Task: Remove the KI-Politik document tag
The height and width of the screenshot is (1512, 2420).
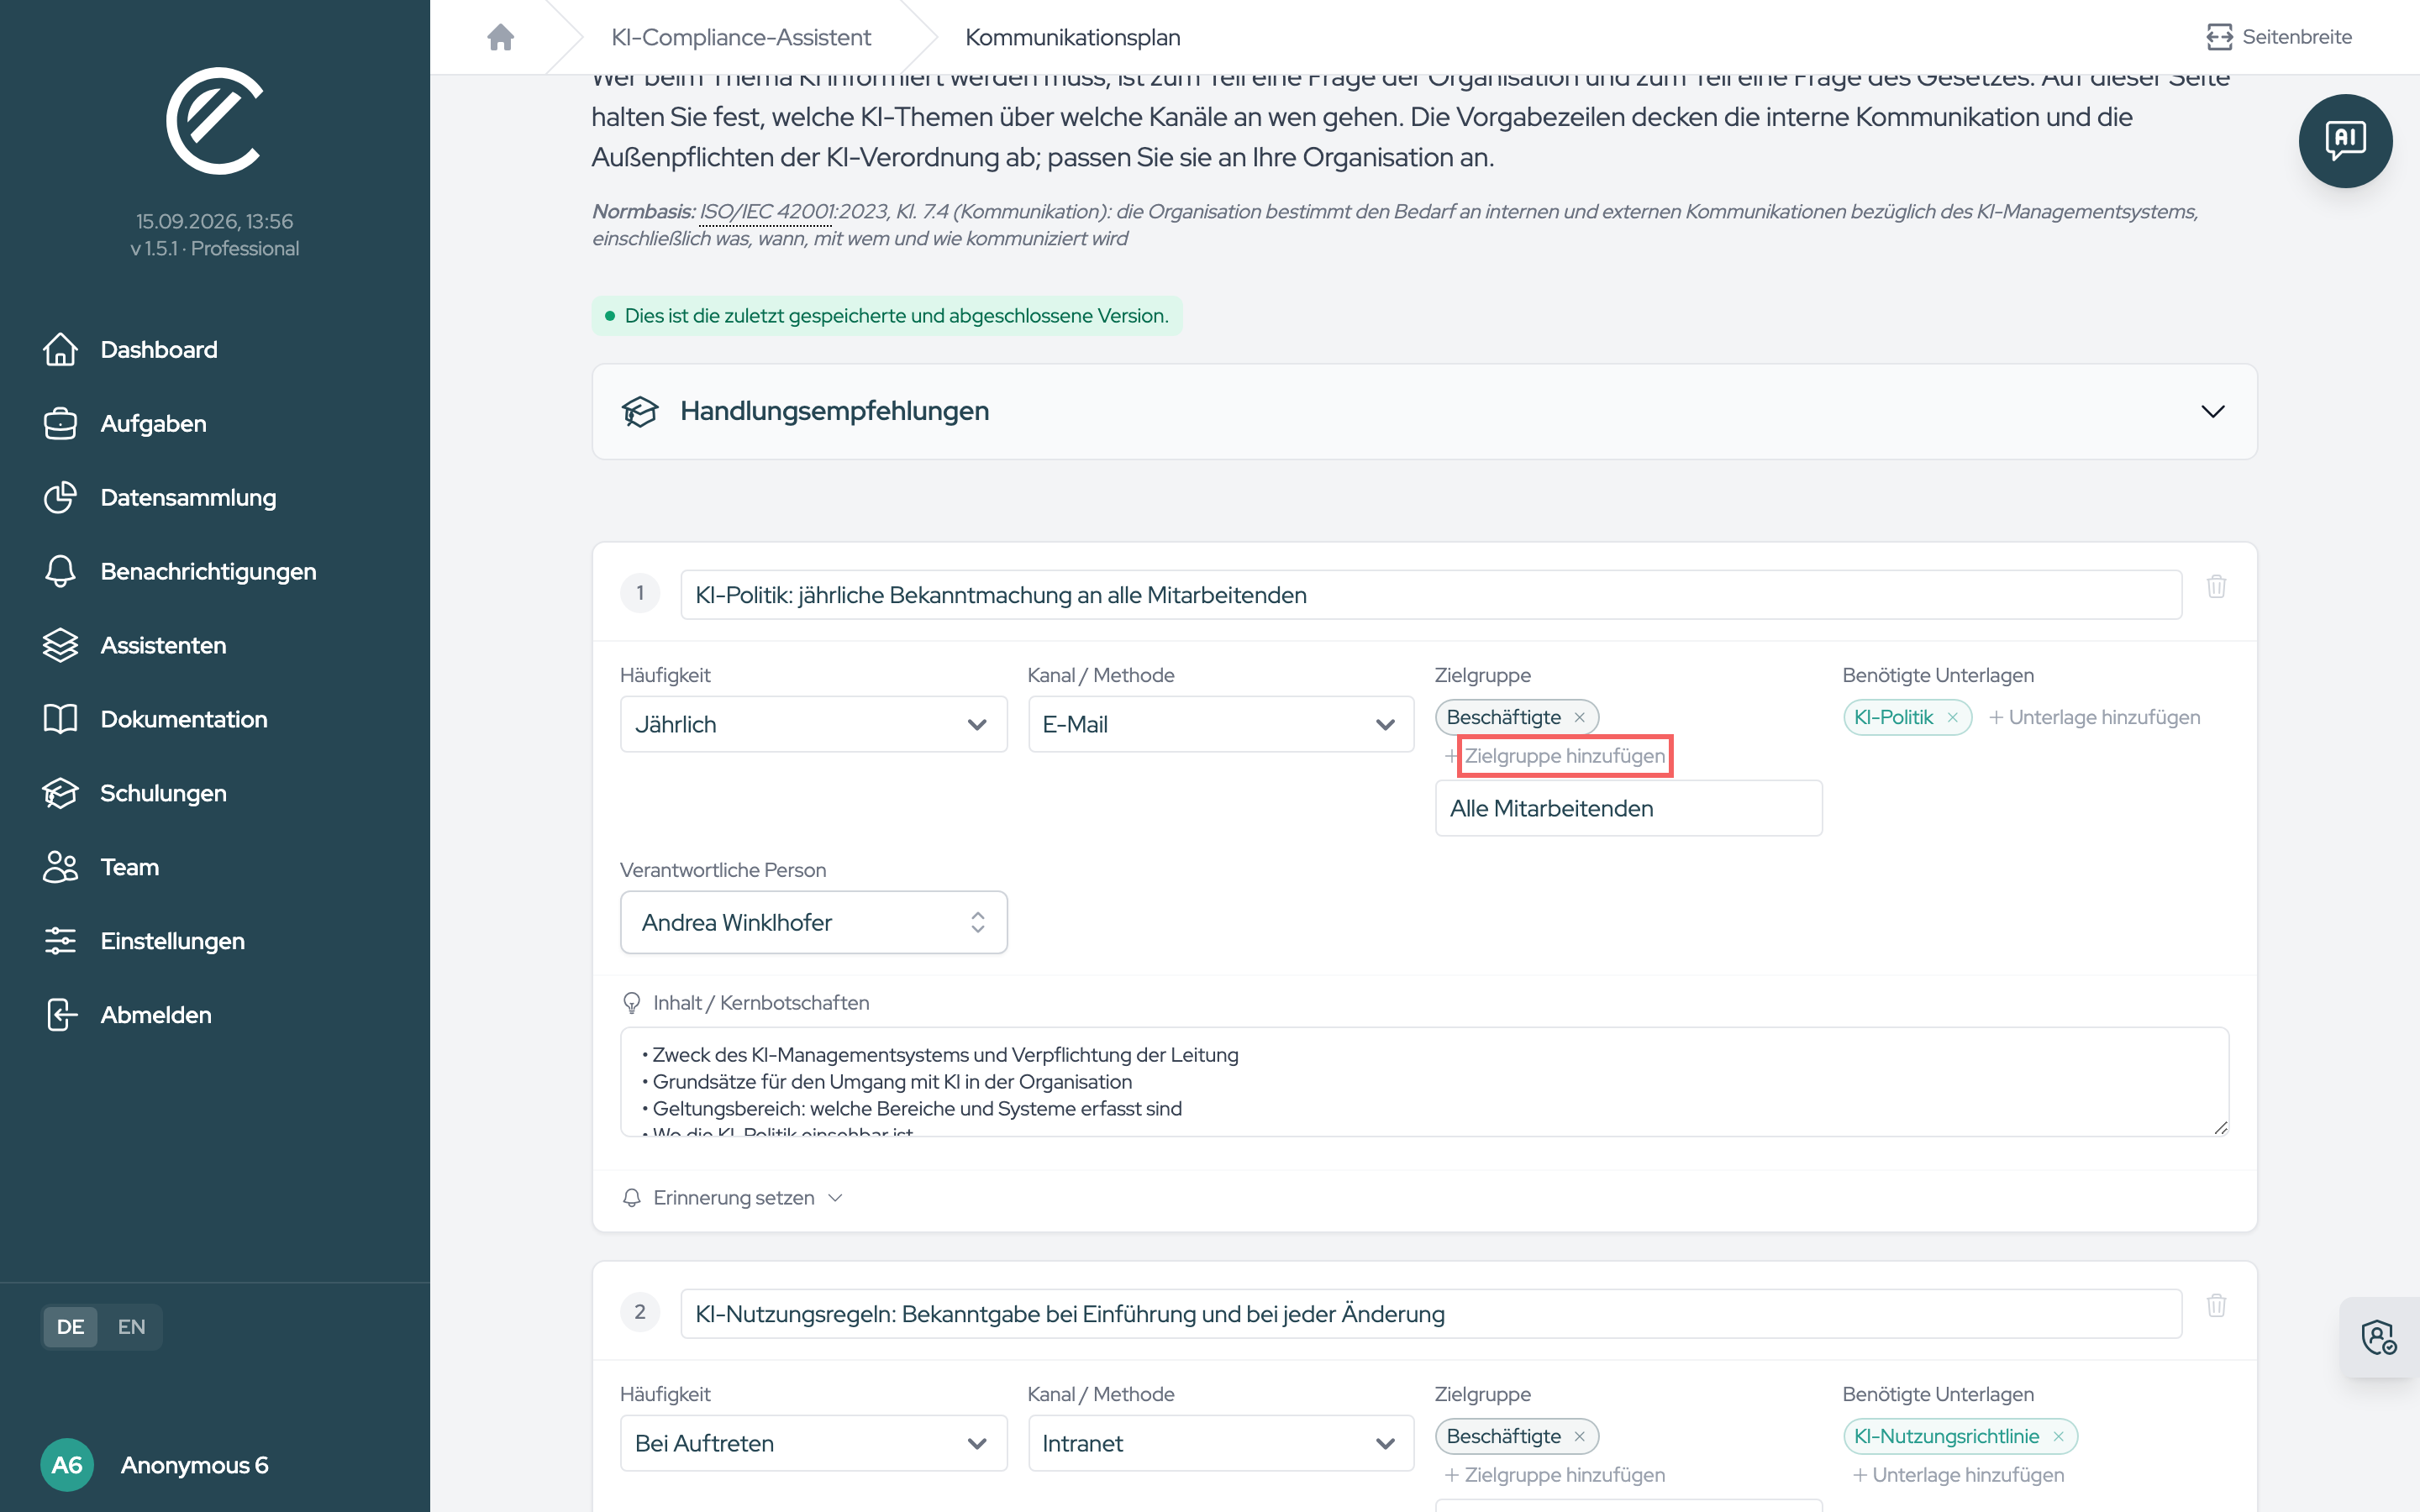Action: pos(1951,717)
